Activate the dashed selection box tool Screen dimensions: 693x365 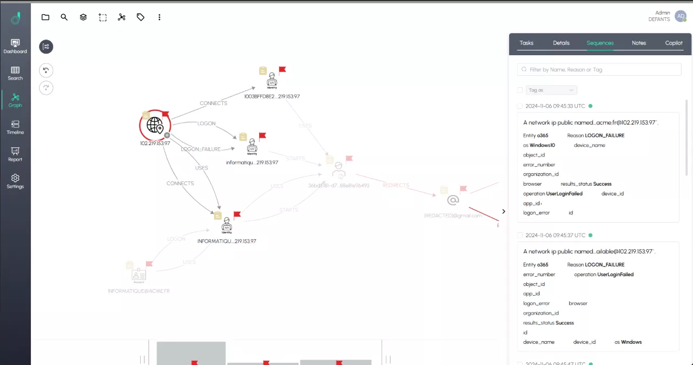pyautogui.click(x=103, y=17)
